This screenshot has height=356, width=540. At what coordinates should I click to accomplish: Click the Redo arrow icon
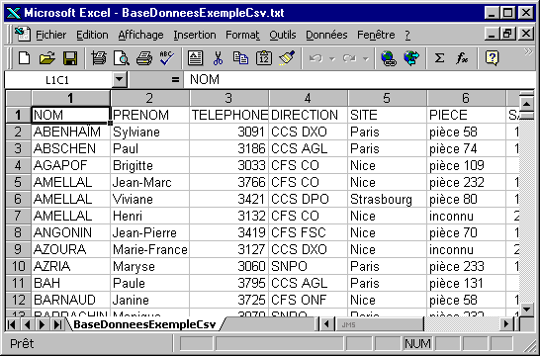349,58
